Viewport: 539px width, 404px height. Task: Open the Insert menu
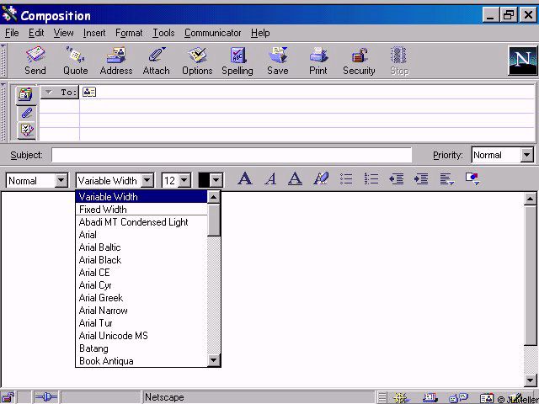94,33
